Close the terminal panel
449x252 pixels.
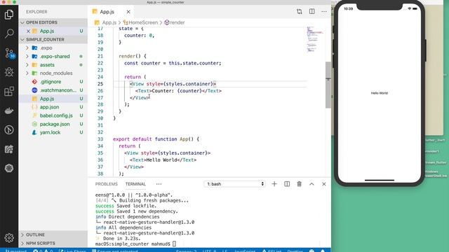[x=324, y=184]
